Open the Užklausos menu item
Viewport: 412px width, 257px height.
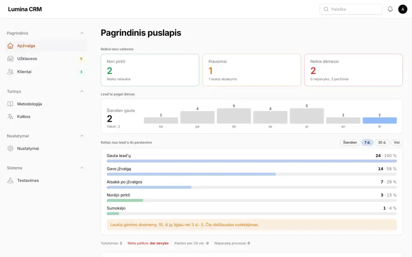[x=46, y=58]
